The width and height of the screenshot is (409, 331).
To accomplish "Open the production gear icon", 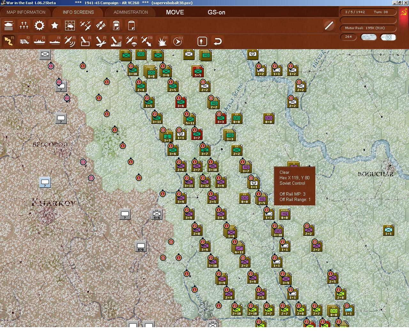I will [x=39, y=25].
